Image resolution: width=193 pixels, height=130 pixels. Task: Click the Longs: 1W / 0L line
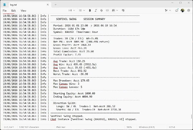pos(86,106)
